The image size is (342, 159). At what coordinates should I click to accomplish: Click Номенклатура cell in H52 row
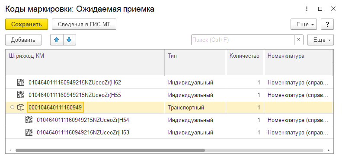(298, 83)
